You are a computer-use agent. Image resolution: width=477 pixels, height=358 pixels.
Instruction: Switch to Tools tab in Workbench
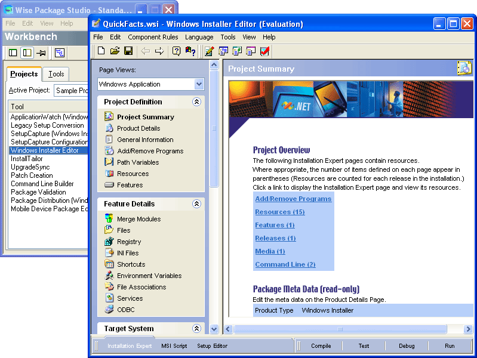(56, 74)
